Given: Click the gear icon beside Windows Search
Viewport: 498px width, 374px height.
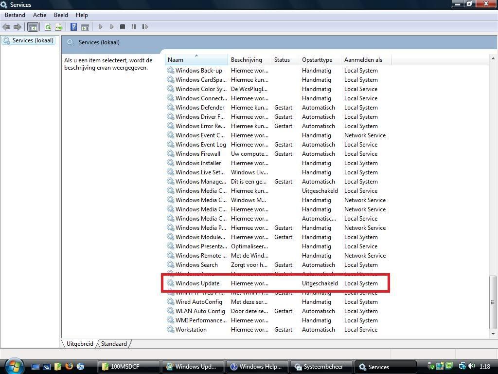Looking at the screenshot, I should [x=171, y=264].
